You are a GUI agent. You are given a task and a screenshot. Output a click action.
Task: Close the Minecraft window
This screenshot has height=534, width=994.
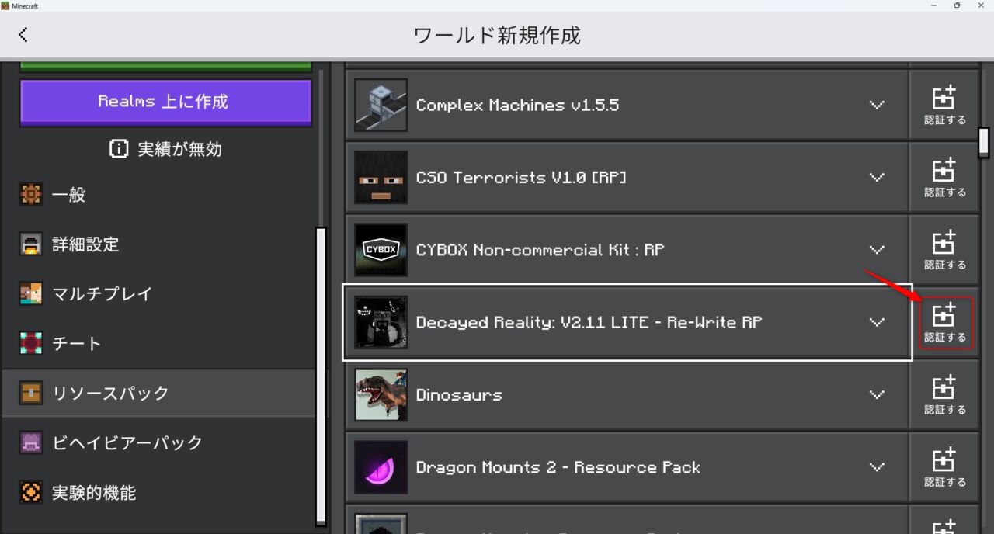coord(981,5)
